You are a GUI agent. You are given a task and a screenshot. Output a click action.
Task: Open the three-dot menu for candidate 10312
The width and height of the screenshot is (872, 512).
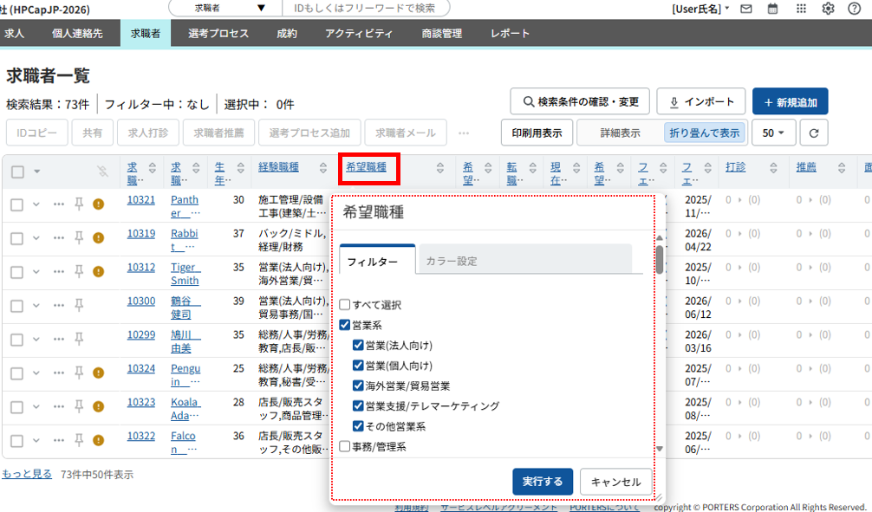coord(59,271)
